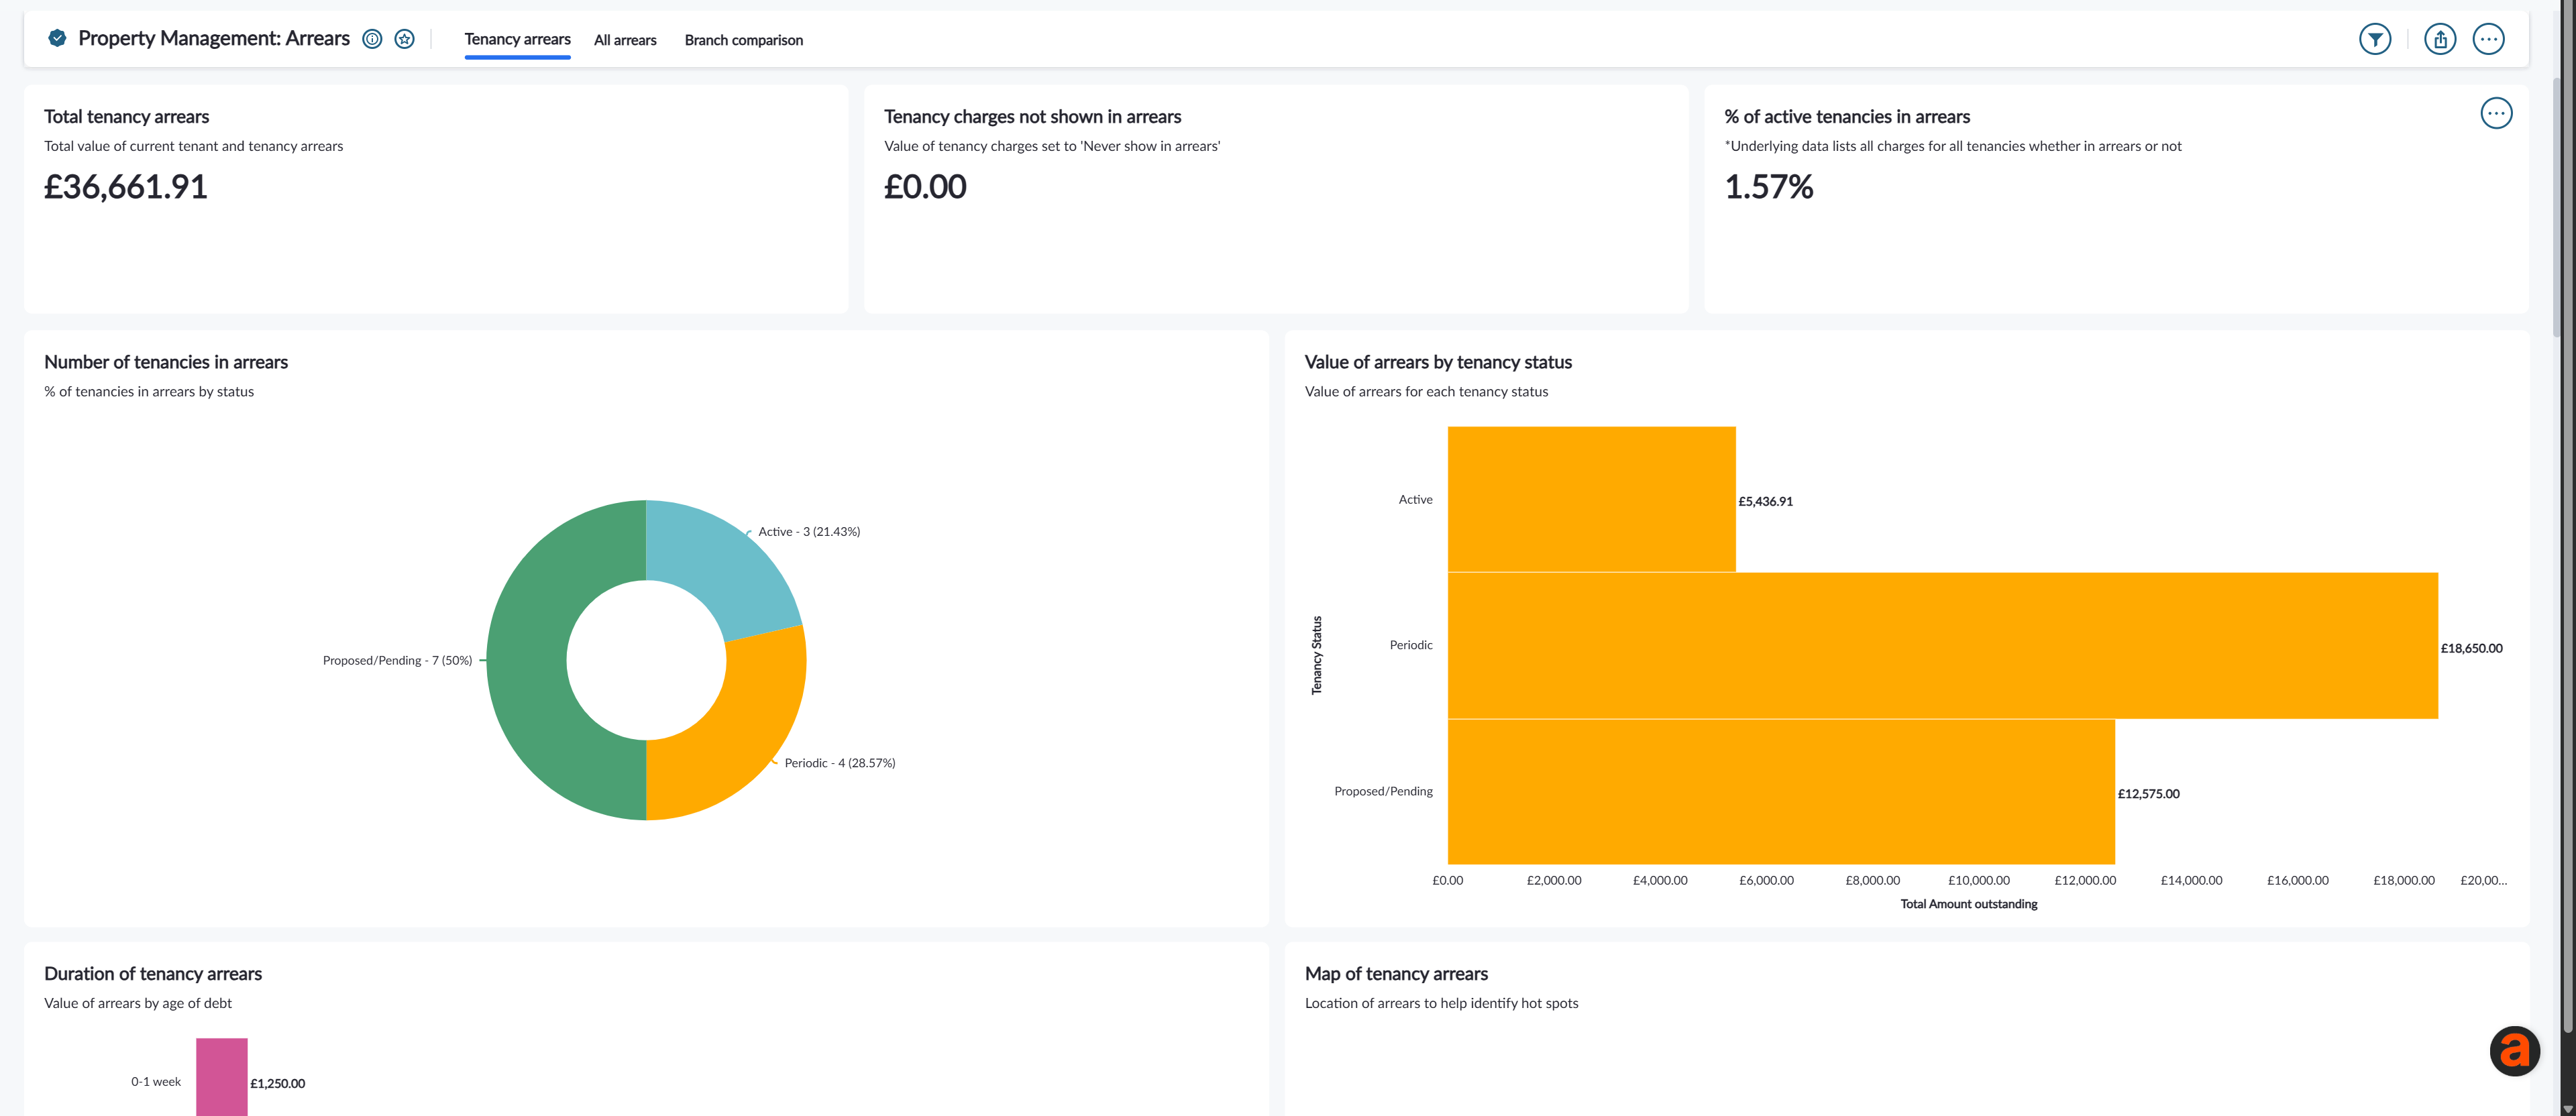Click '% of active tenancies in arrears' title
Image resolution: width=2576 pixels, height=1116 pixels.
click(1847, 117)
